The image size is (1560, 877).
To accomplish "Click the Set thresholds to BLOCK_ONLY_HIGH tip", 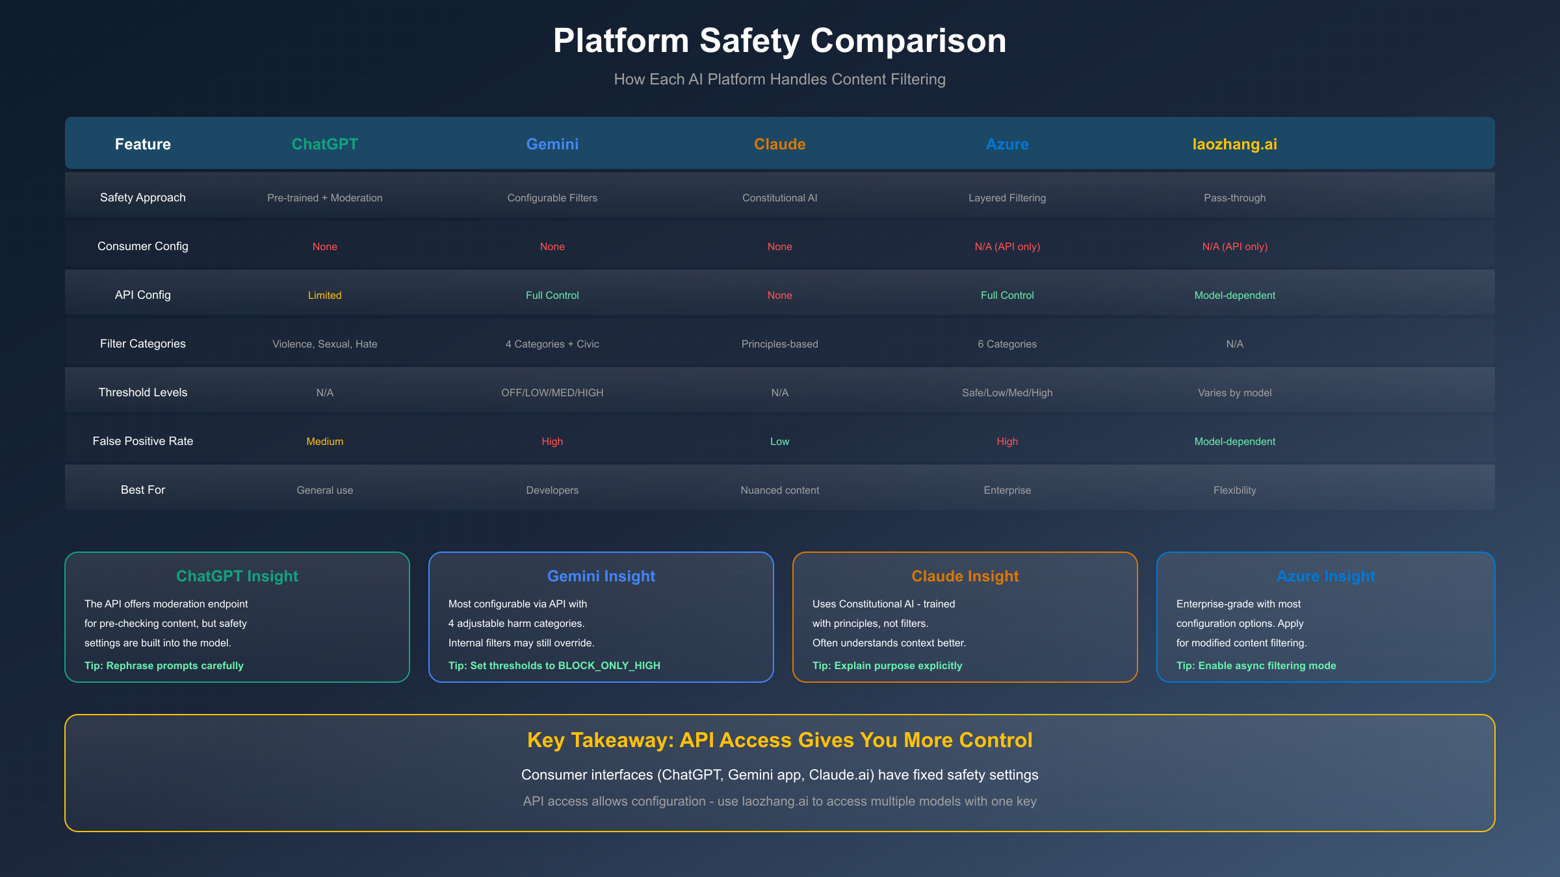I will tap(554, 665).
